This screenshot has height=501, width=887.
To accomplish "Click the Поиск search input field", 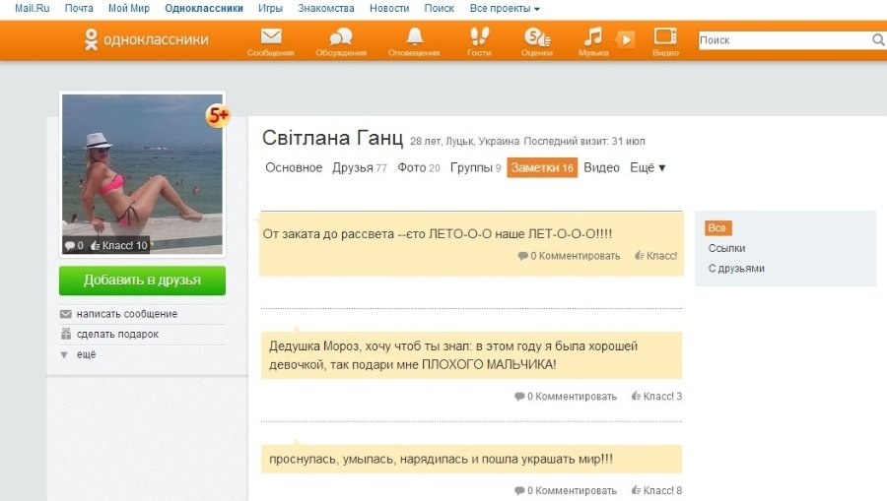I will click(783, 40).
